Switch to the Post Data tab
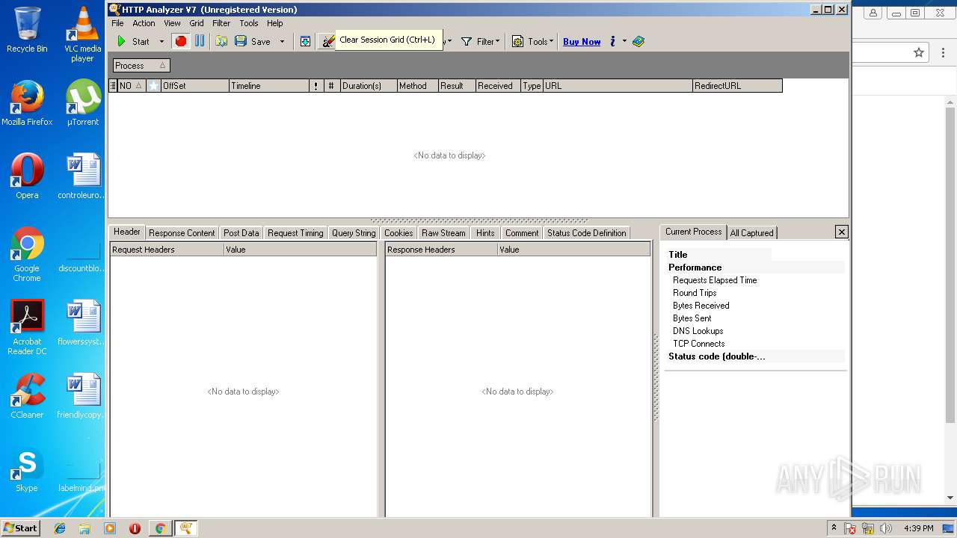The image size is (957, 538). 241,233
